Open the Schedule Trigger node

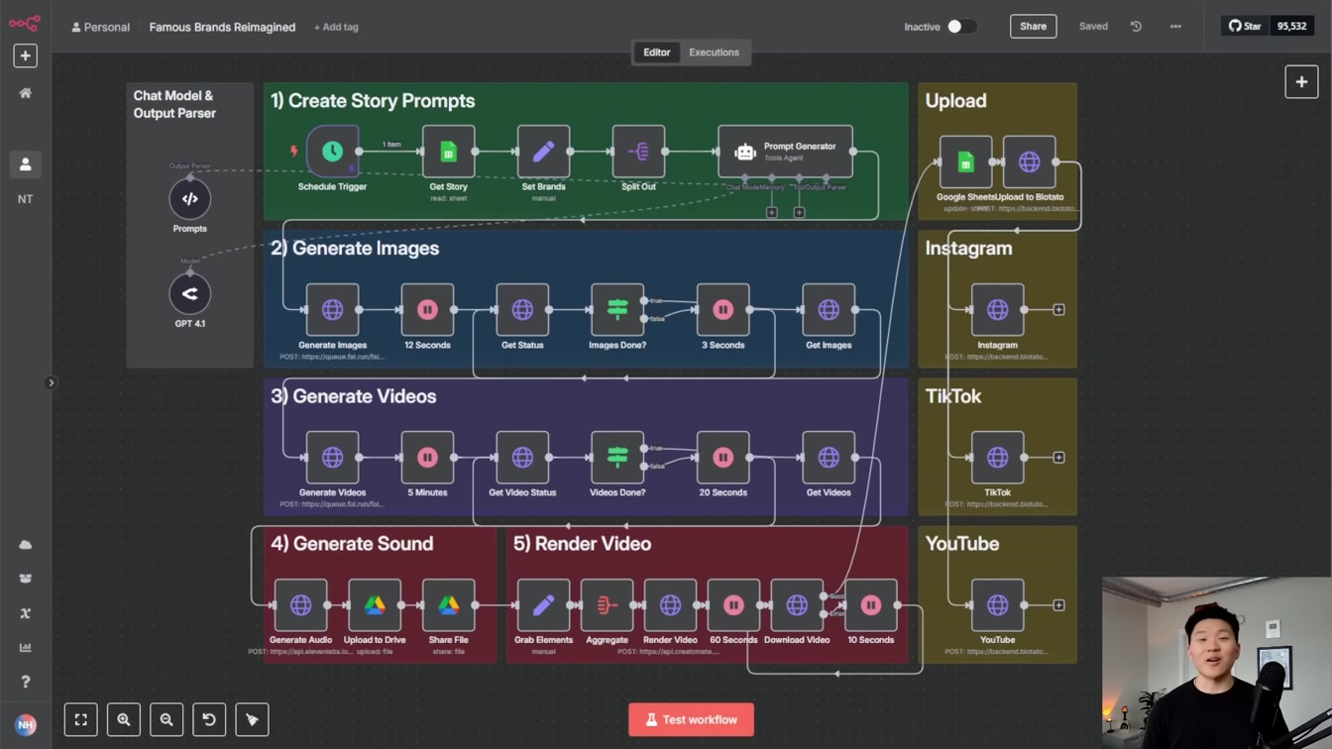pyautogui.click(x=332, y=152)
